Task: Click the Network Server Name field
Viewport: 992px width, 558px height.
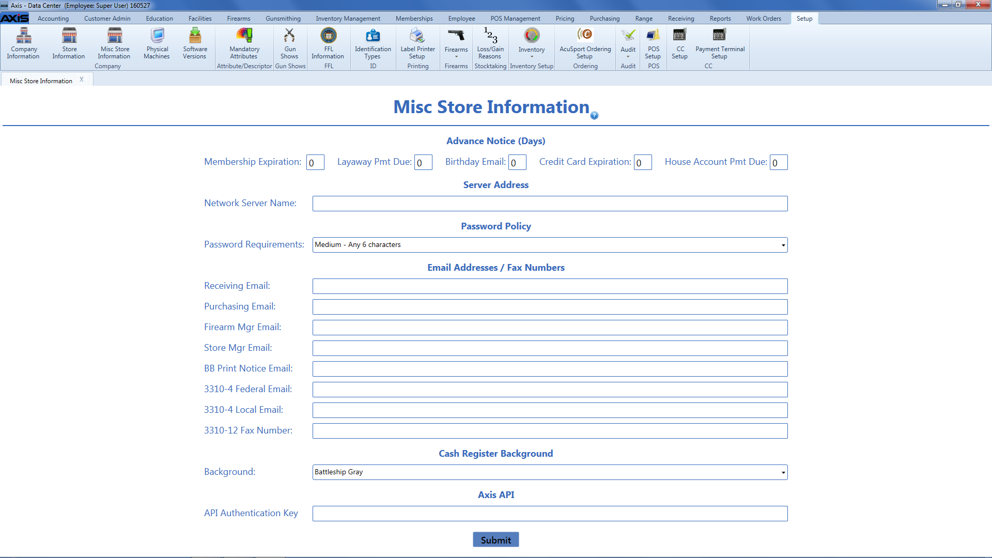Action: pos(550,204)
